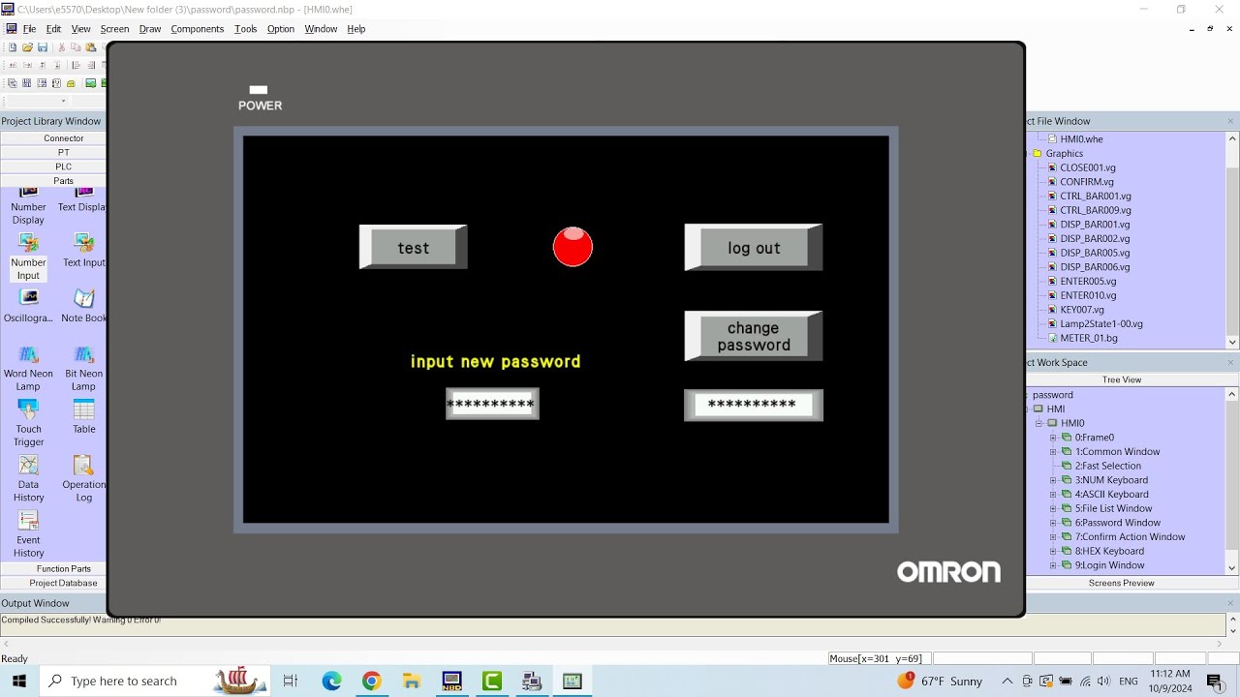
Task: Select the Event History part icon
Action: [x=28, y=521]
